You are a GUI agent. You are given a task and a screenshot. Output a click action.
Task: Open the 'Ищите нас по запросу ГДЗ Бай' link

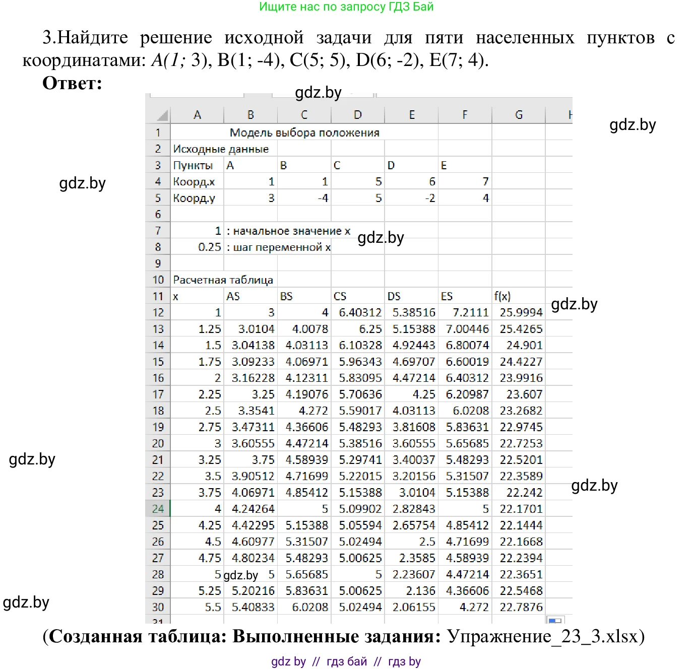point(347,7)
